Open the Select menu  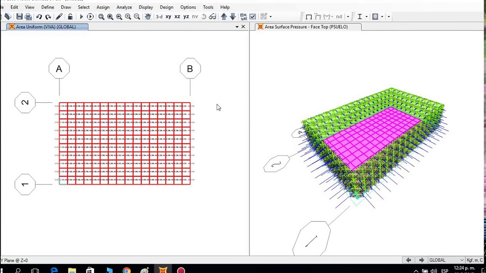pyautogui.click(x=84, y=7)
